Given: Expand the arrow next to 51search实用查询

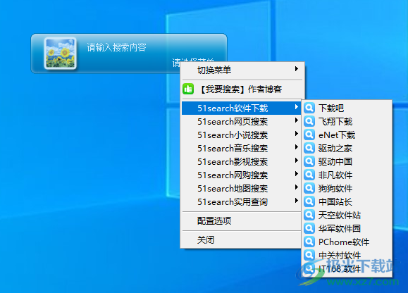Looking at the screenshot, I should (x=297, y=201).
